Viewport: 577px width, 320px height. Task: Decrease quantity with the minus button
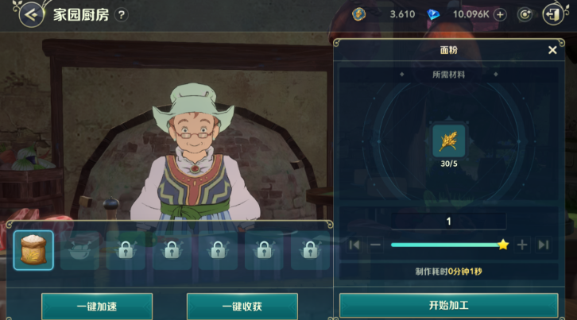pos(375,245)
